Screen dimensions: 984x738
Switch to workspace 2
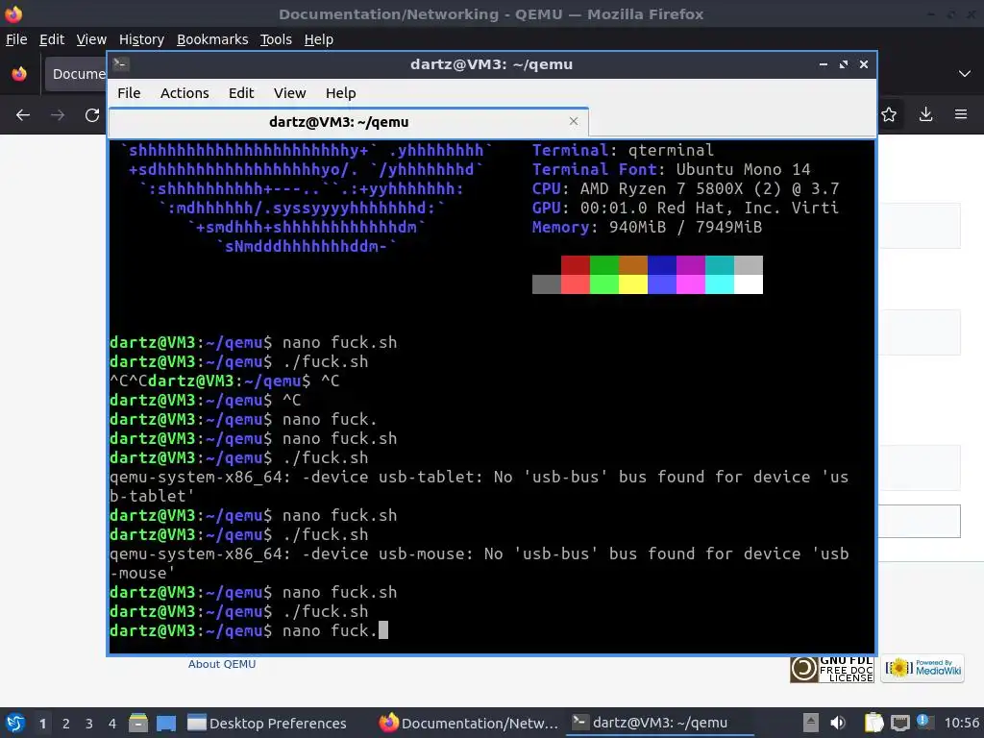tap(66, 724)
